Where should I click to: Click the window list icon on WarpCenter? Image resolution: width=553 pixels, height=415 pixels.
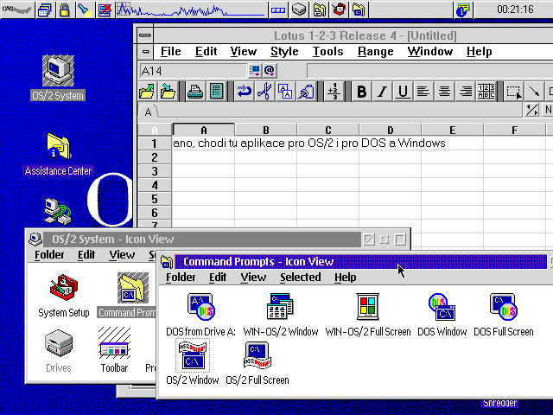pos(44,10)
